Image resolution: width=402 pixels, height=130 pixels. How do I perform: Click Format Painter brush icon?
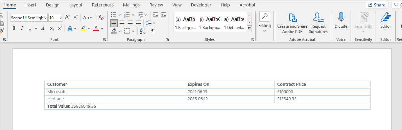pyautogui.click(x=2, y=31)
